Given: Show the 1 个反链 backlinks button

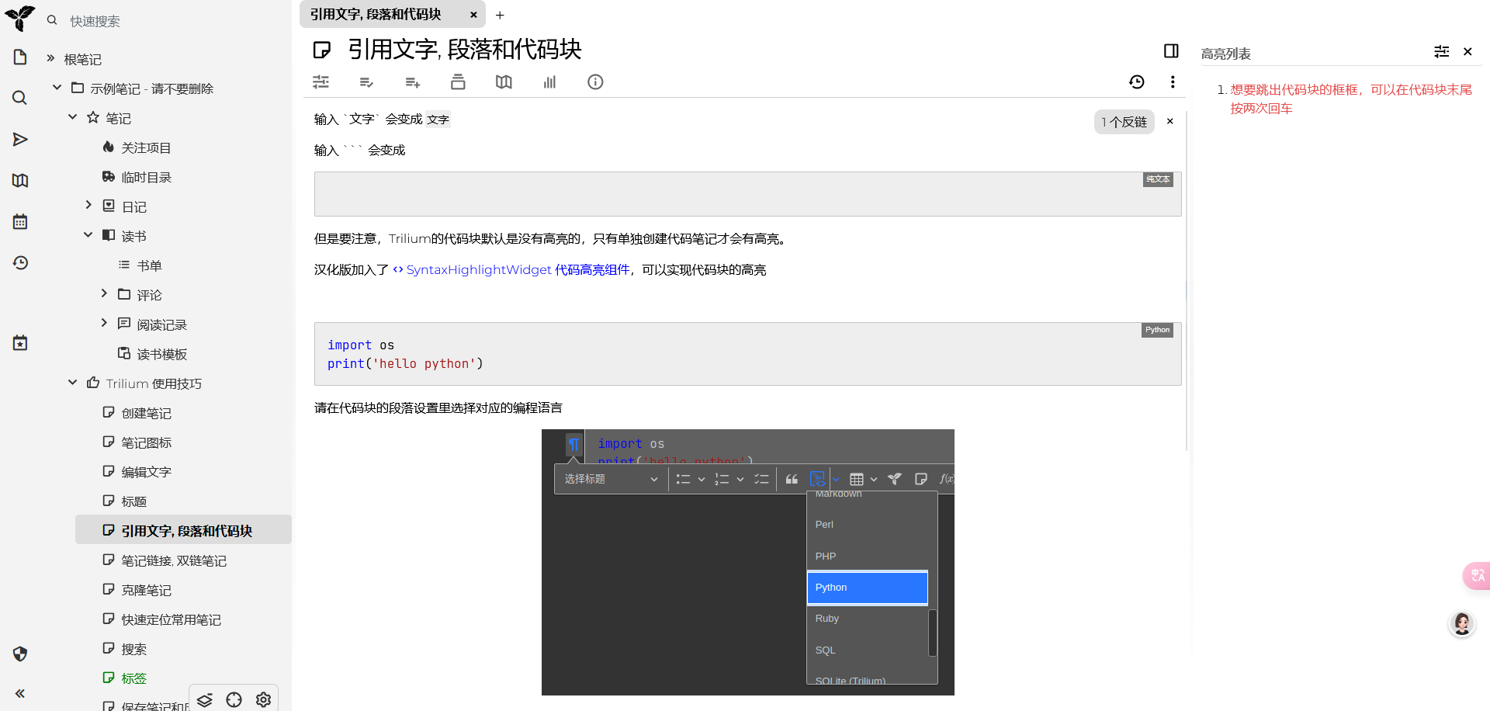Looking at the screenshot, I should 1124,122.
